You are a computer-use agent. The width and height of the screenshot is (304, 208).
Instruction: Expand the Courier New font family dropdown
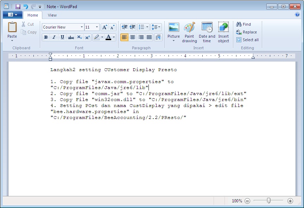pyautogui.click(x=82, y=27)
